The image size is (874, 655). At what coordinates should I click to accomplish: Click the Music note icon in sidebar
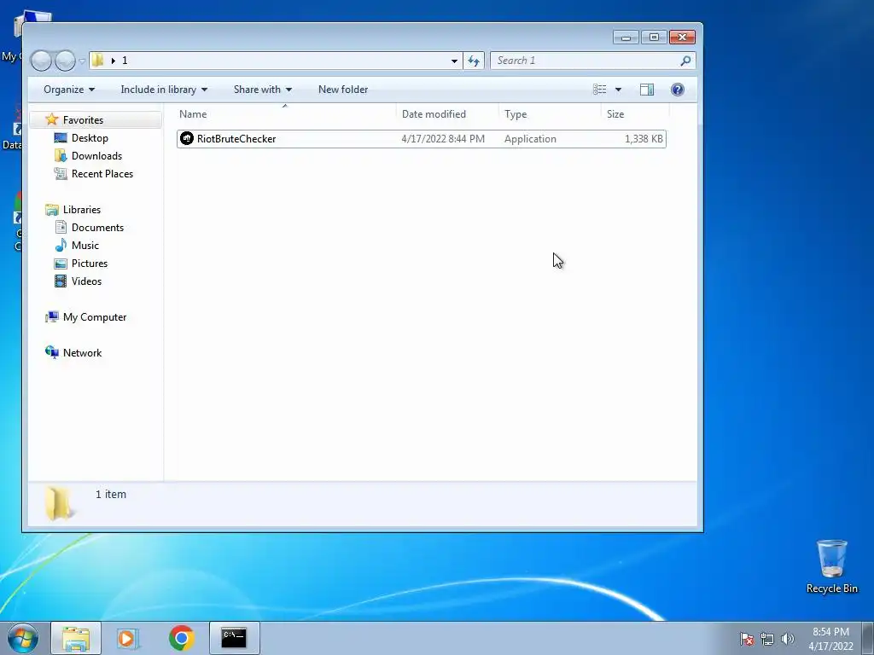(61, 245)
